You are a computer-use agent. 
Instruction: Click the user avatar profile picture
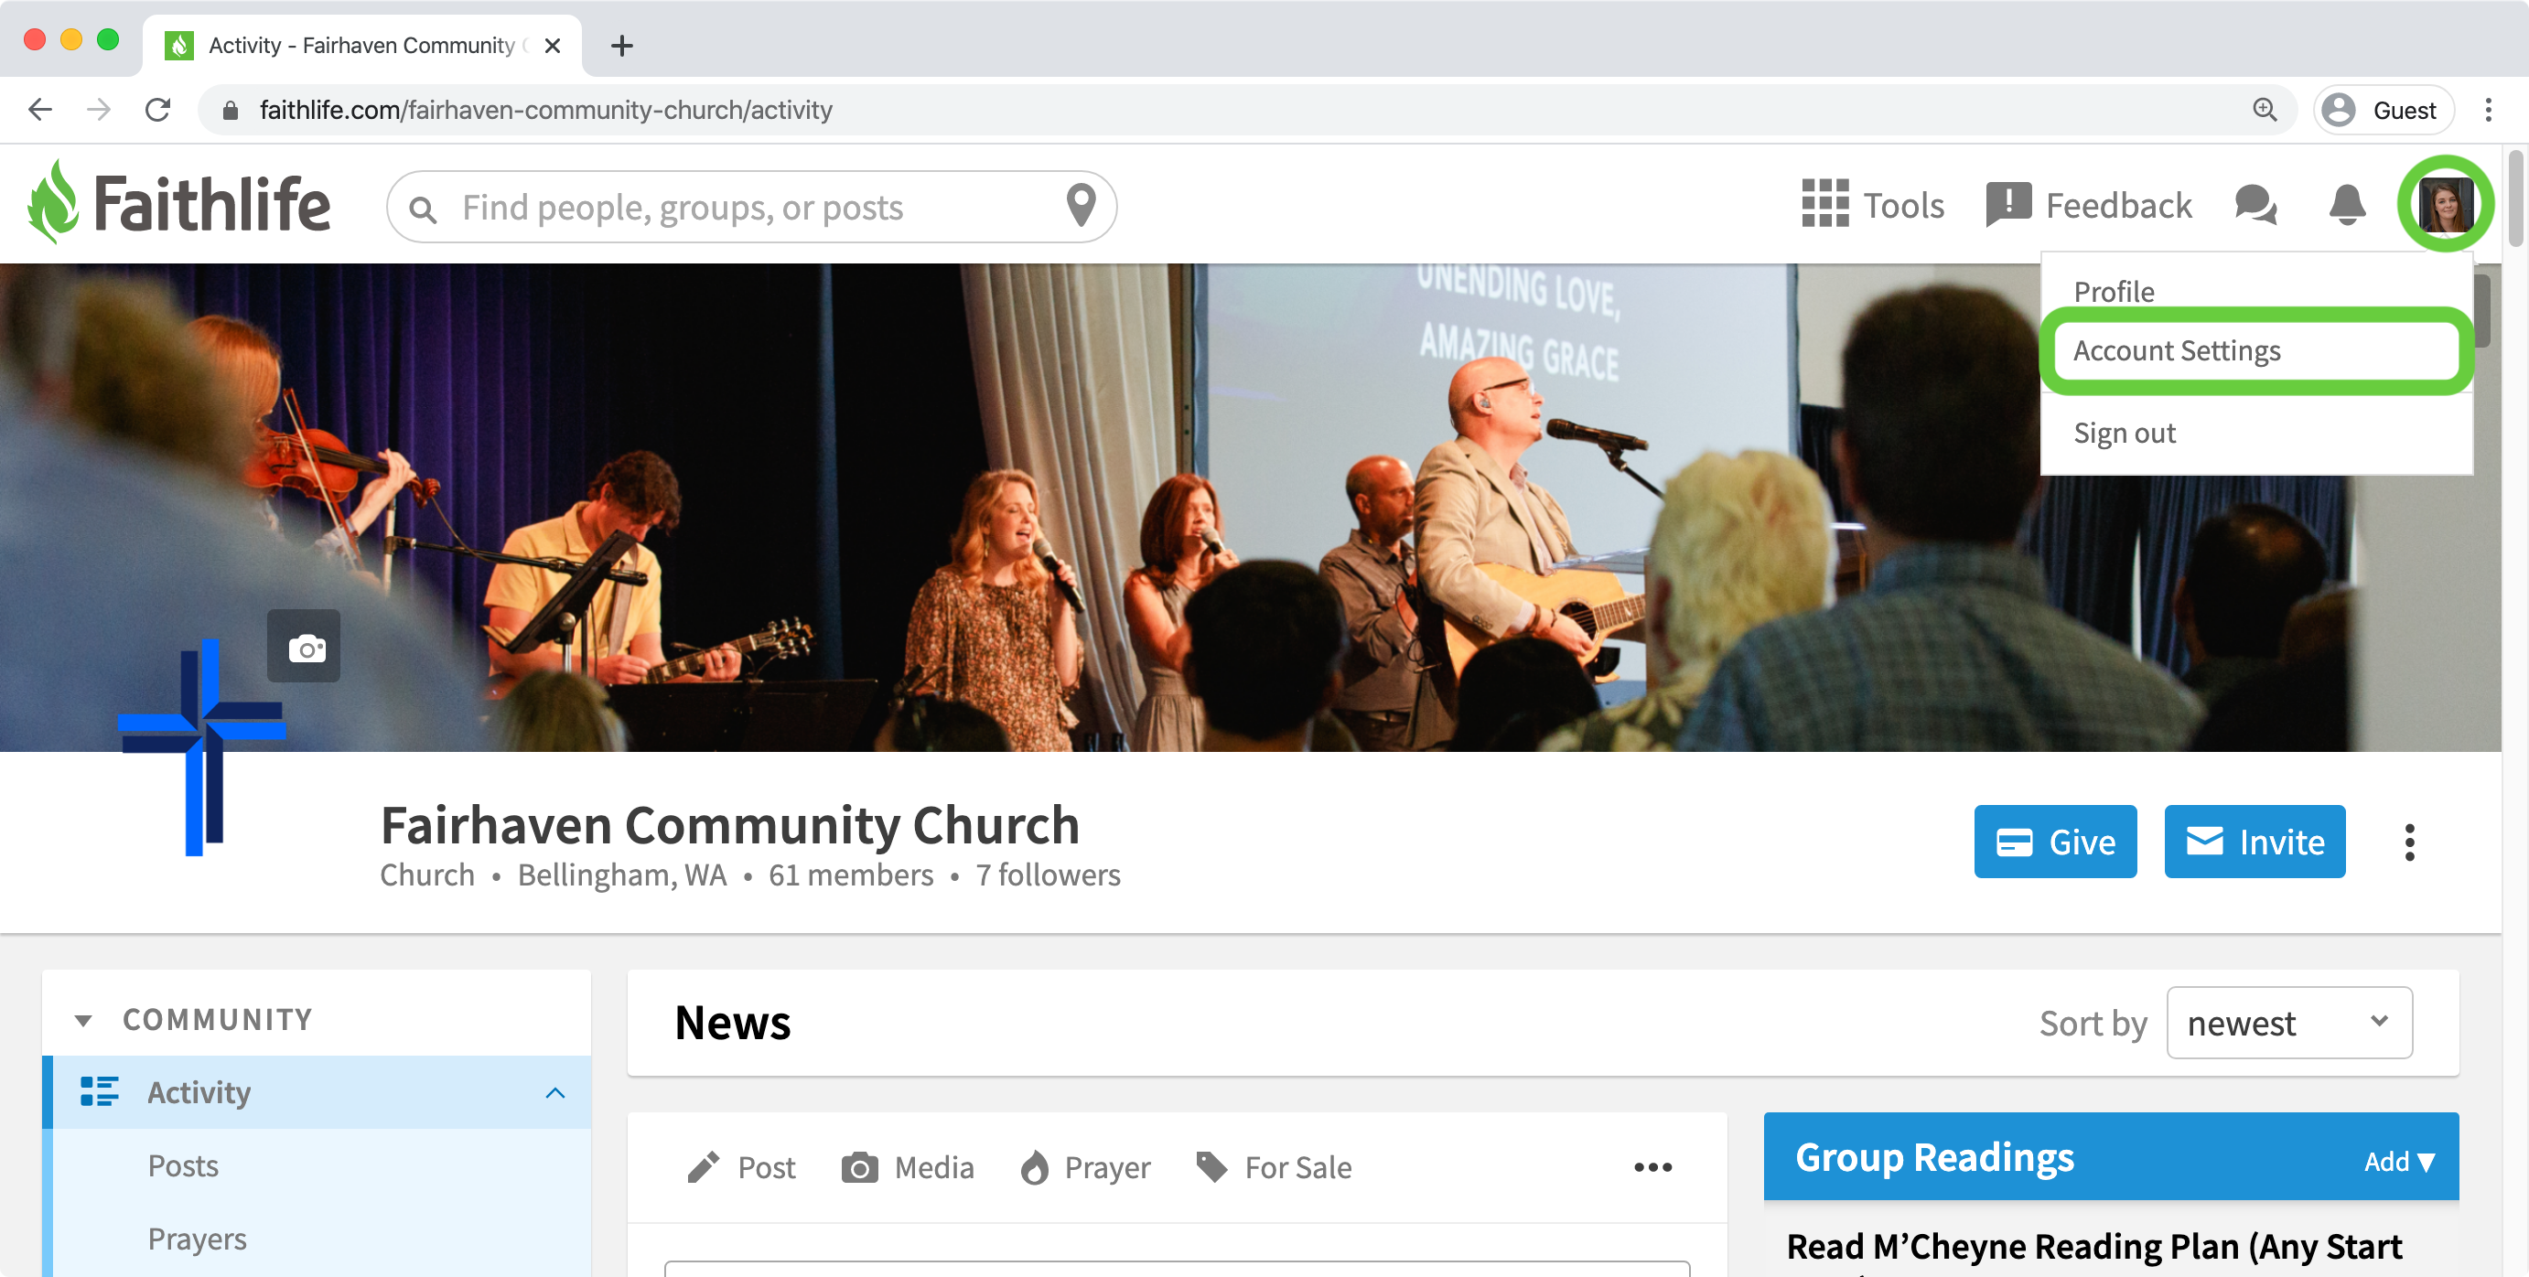(2444, 204)
